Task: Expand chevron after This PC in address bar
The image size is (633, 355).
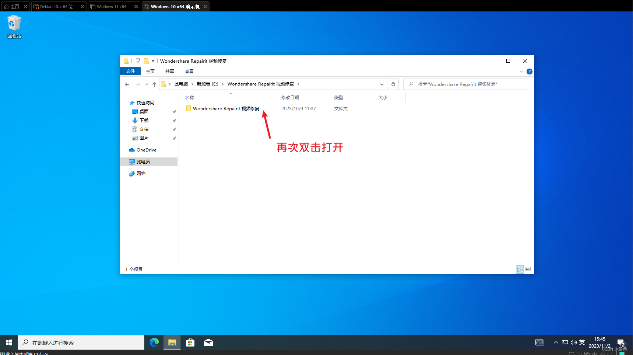Action: (192, 84)
